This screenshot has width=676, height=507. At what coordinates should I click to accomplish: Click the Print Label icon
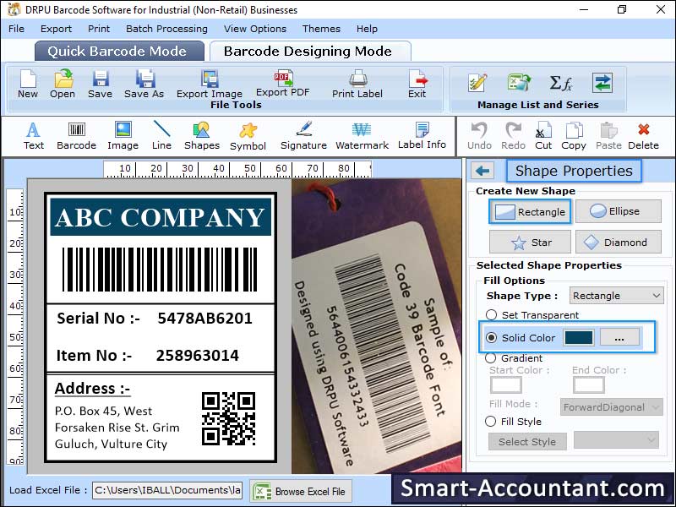(x=357, y=79)
